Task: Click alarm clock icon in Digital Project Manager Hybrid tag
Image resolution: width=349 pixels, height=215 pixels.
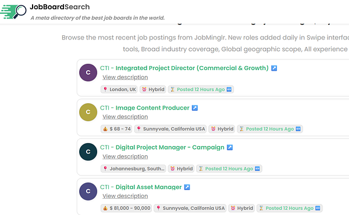Action: click(173, 169)
